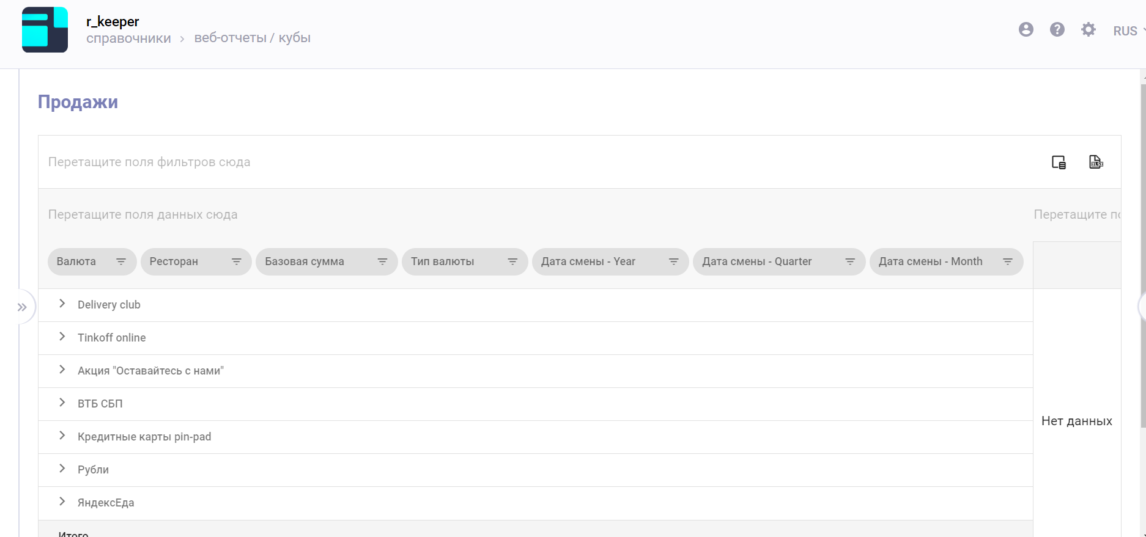Open the RUS language dropdown
The width and height of the screenshot is (1146, 537).
[x=1128, y=31]
